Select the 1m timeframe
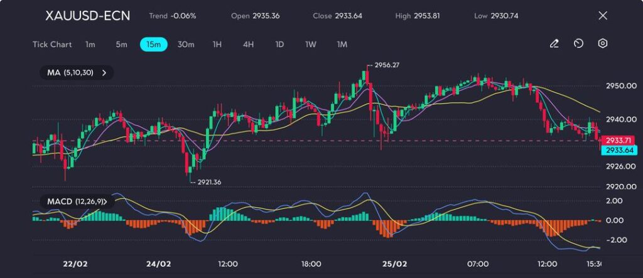The width and height of the screenshot is (643, 278). point(90,45)
